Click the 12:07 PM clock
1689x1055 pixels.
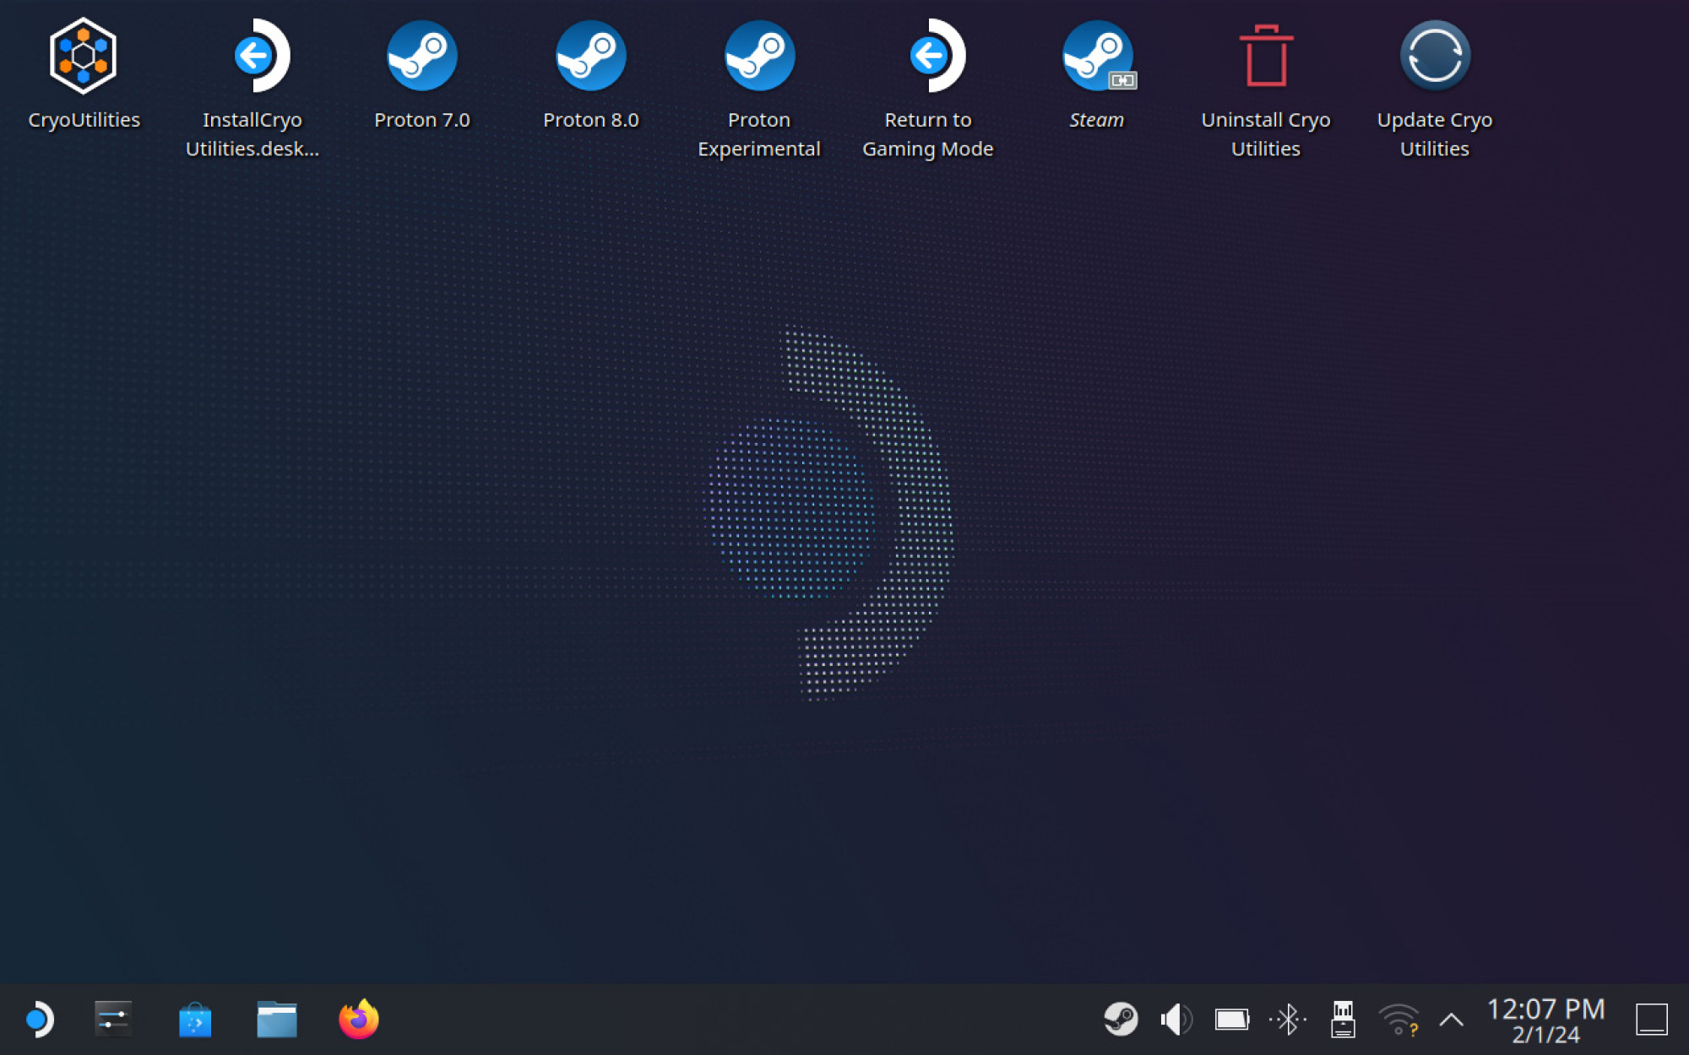pyautogui.click(x=1545, y=1009)
